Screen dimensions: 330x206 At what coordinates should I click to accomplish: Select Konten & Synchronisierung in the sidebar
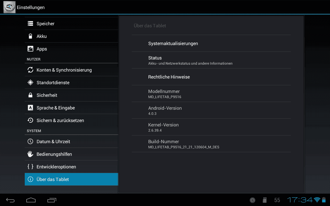tap(71, 70)
